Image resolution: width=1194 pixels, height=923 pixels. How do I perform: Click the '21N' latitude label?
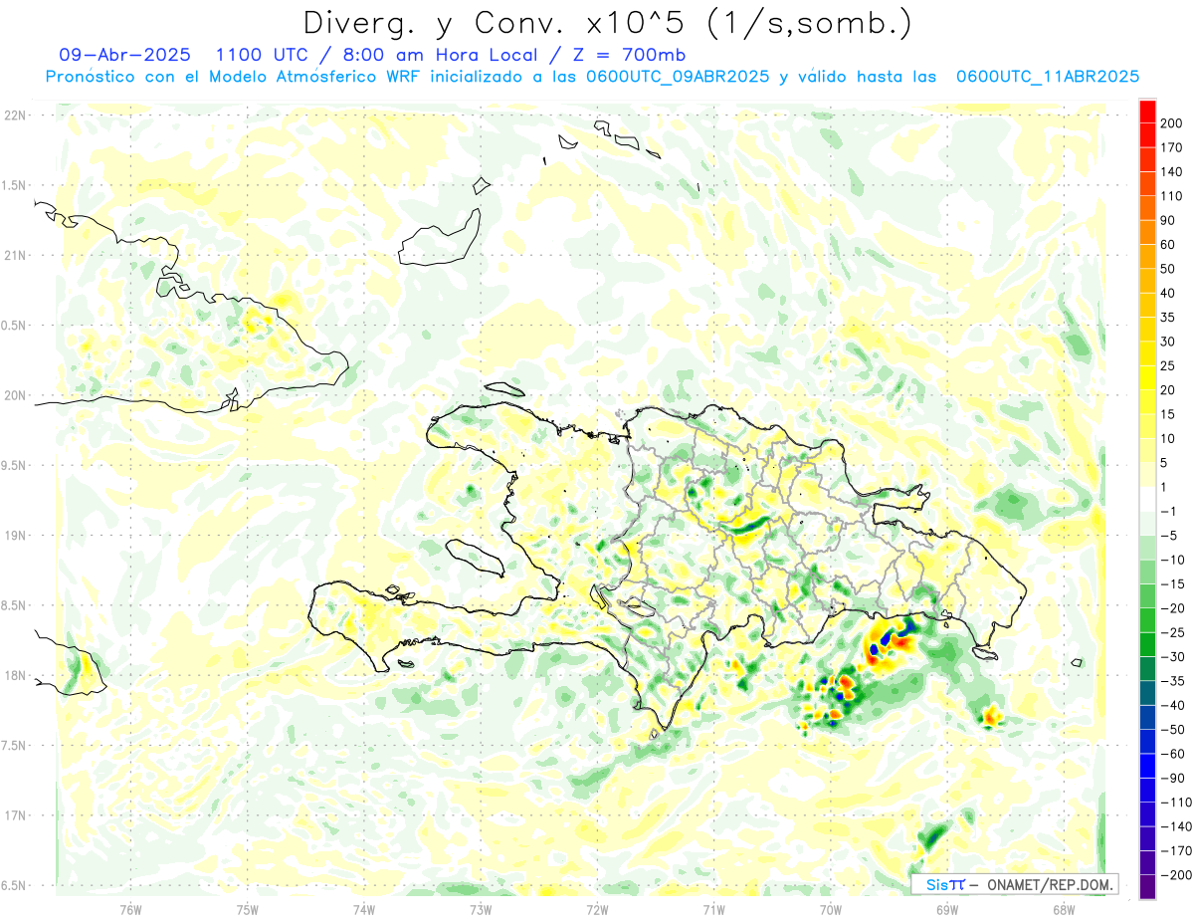pyautogui.click(x=14, y=255)
